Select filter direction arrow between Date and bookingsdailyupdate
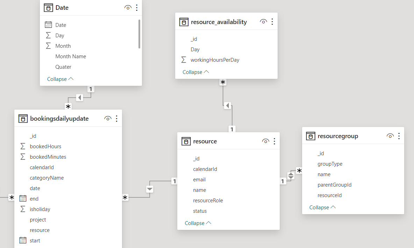 pos(79,98)
